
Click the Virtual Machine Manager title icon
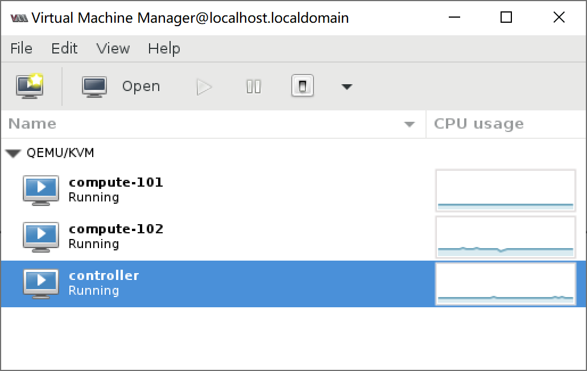(x=19, y=18)
